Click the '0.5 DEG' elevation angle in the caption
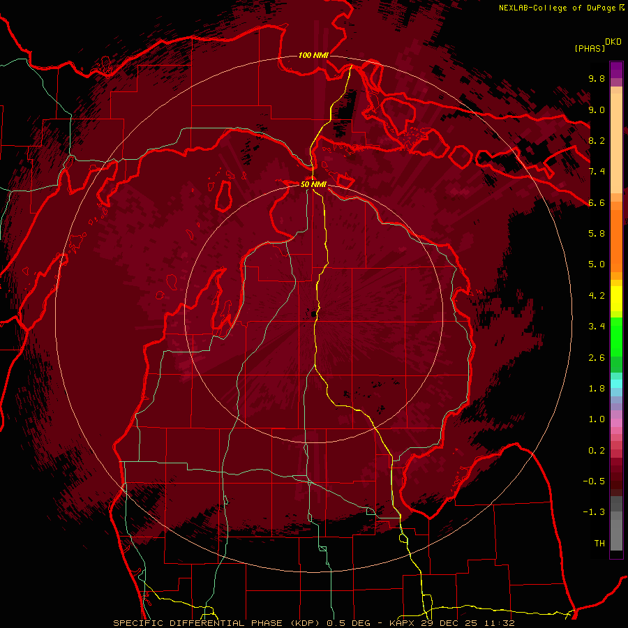 350,623
